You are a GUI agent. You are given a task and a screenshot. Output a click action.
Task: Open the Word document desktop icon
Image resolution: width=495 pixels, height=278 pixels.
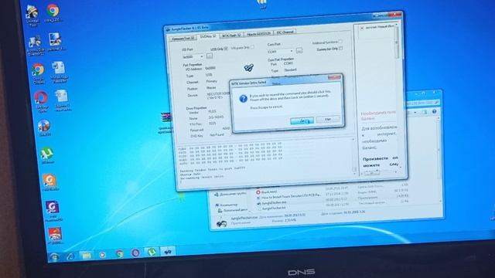tap(59, 72)
